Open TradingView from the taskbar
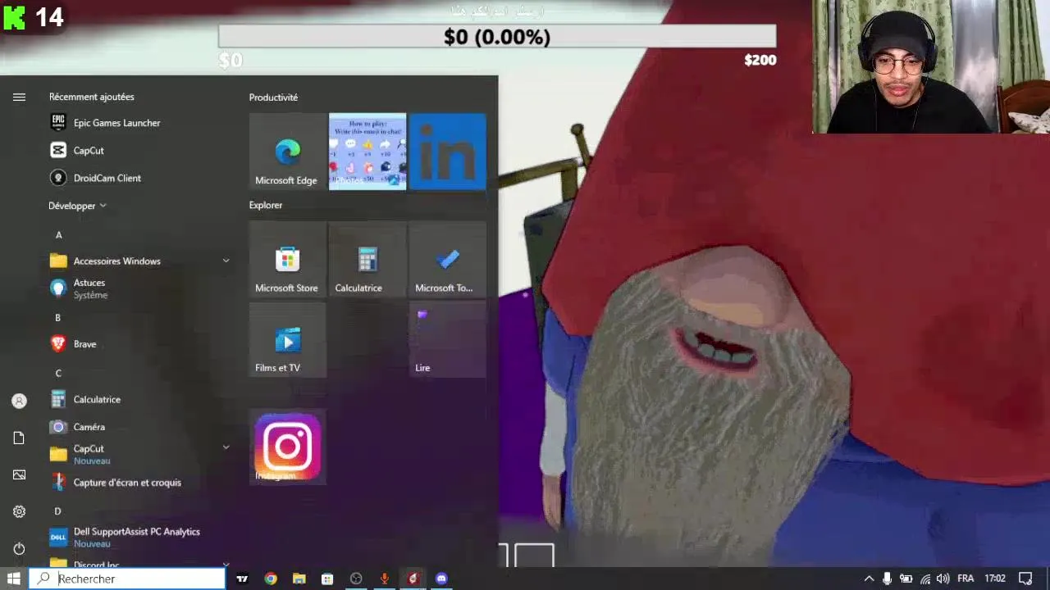Image resolution: width=1050 pixels, height=590 pixels. pyautogui.click(x=242, y=579)
